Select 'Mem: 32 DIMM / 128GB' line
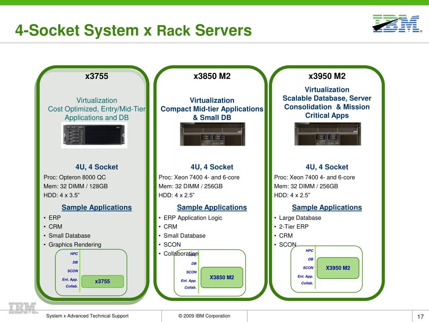Screen dimensions: 429x322 pyautogui.click(x=75, y=187)
